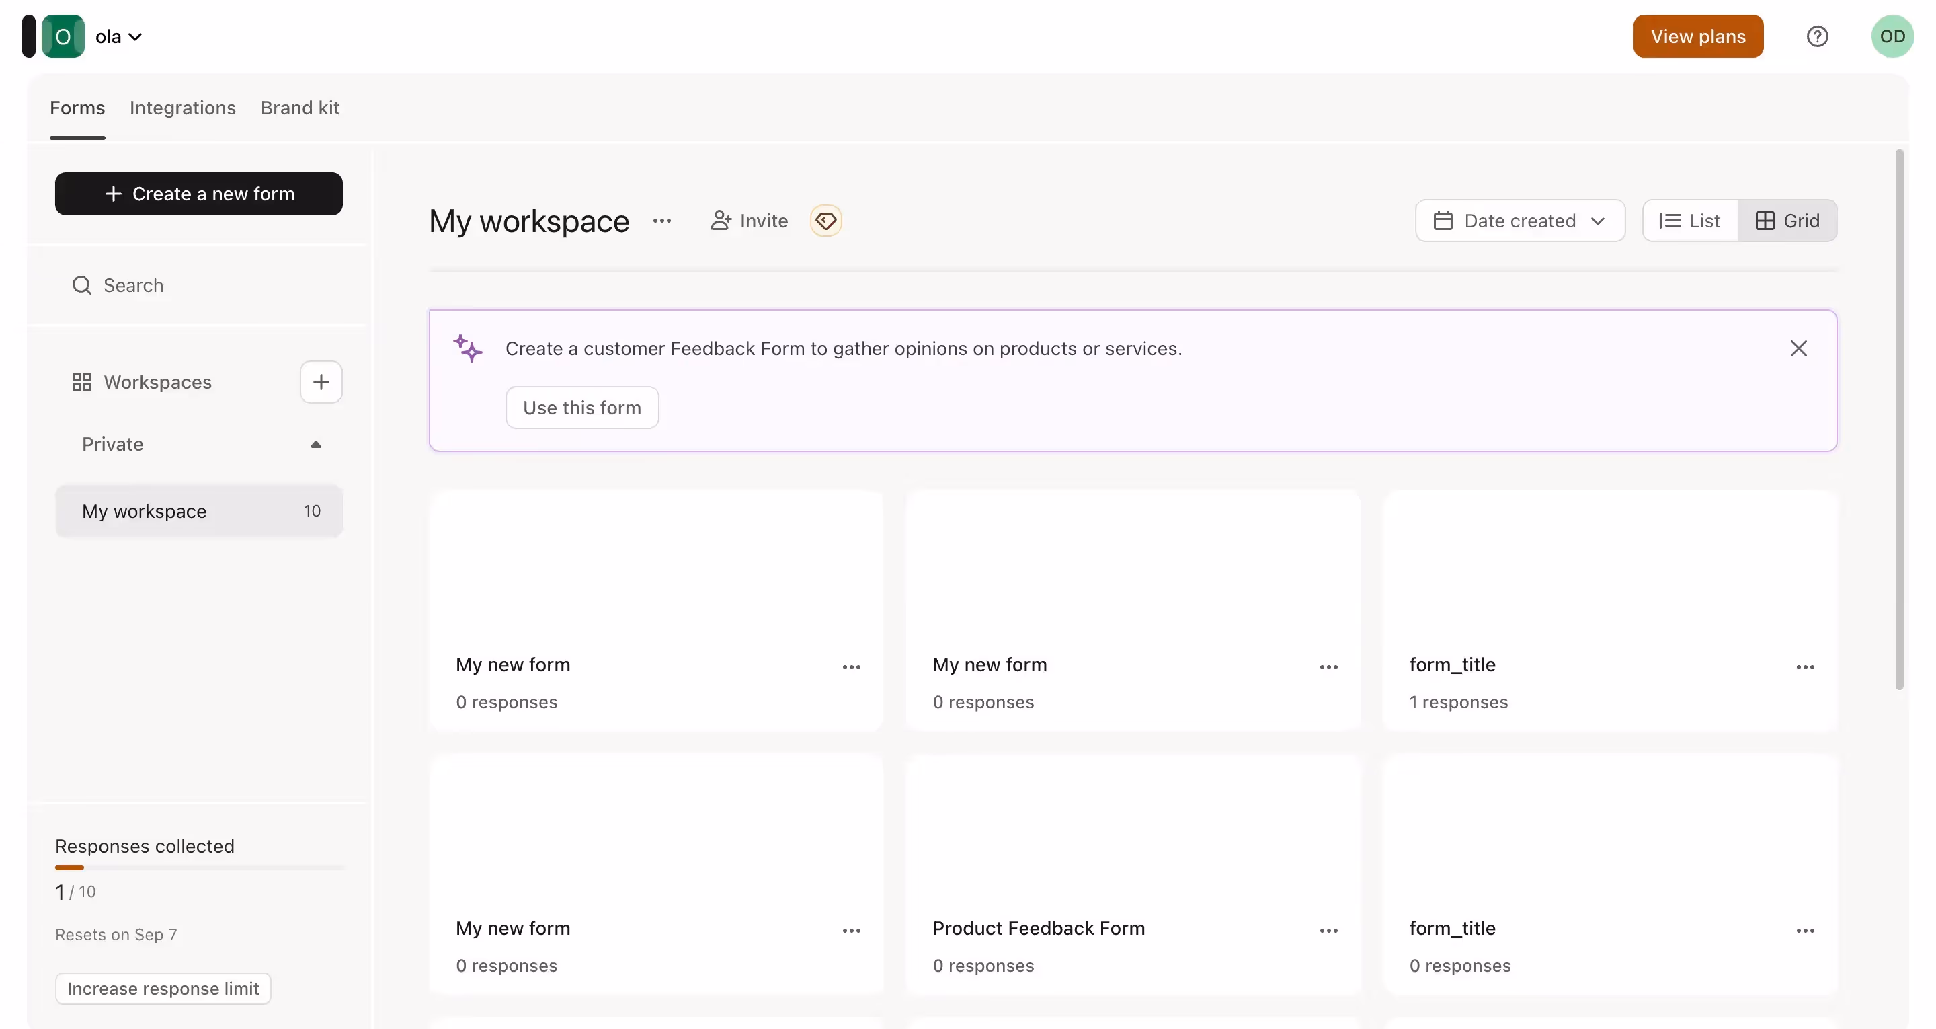Click Invite to add members

point(750,221)
